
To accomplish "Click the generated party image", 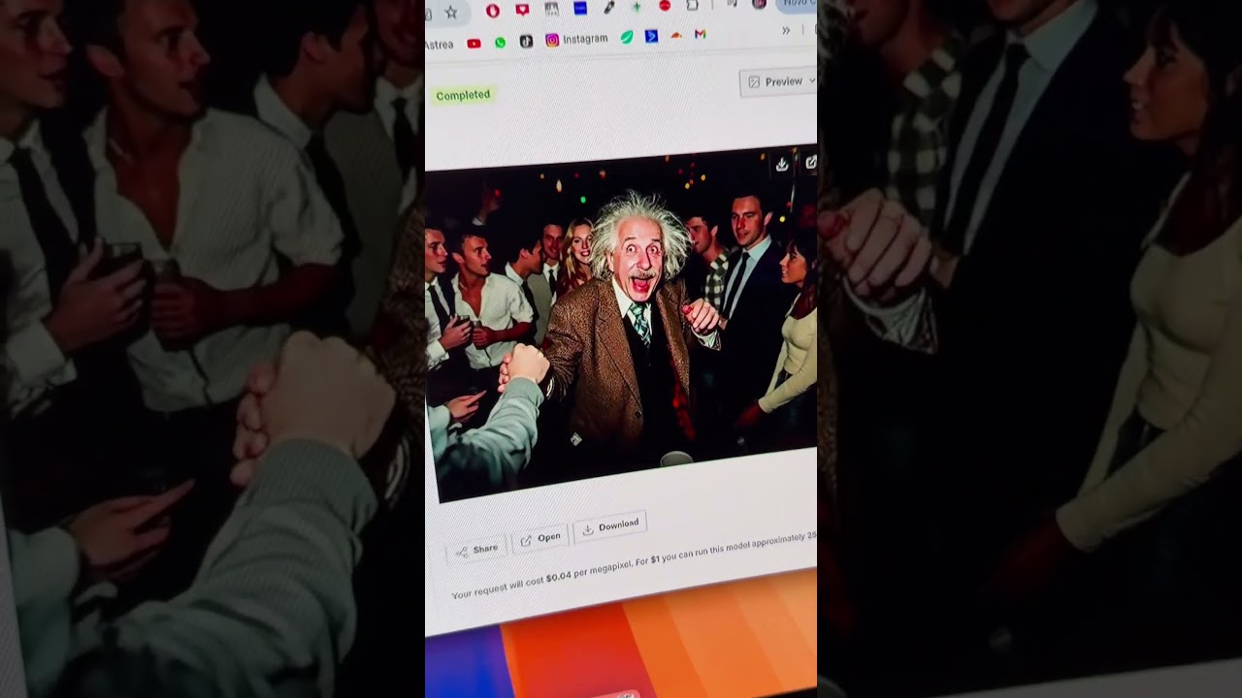I will tap(621, 325).
